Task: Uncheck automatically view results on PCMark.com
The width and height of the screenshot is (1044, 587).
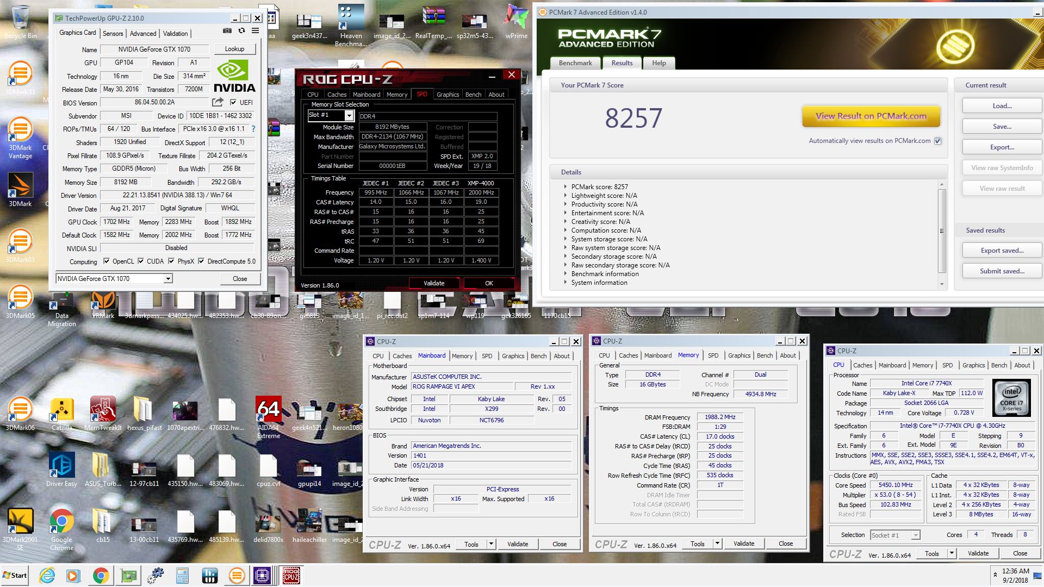Action: coord(937,141)
